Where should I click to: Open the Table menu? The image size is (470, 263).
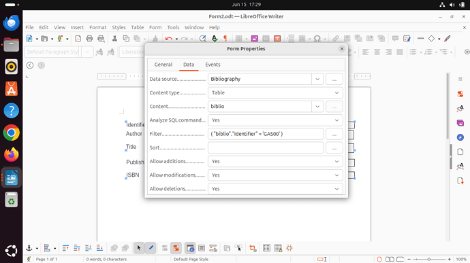coord(138,27)
